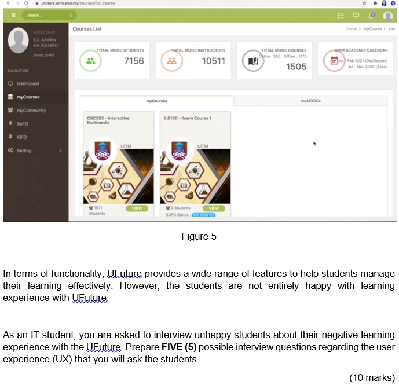Click the NOT OPEN YET SUFO status badge
Viewport: 399px width, 385px height.
204,215
